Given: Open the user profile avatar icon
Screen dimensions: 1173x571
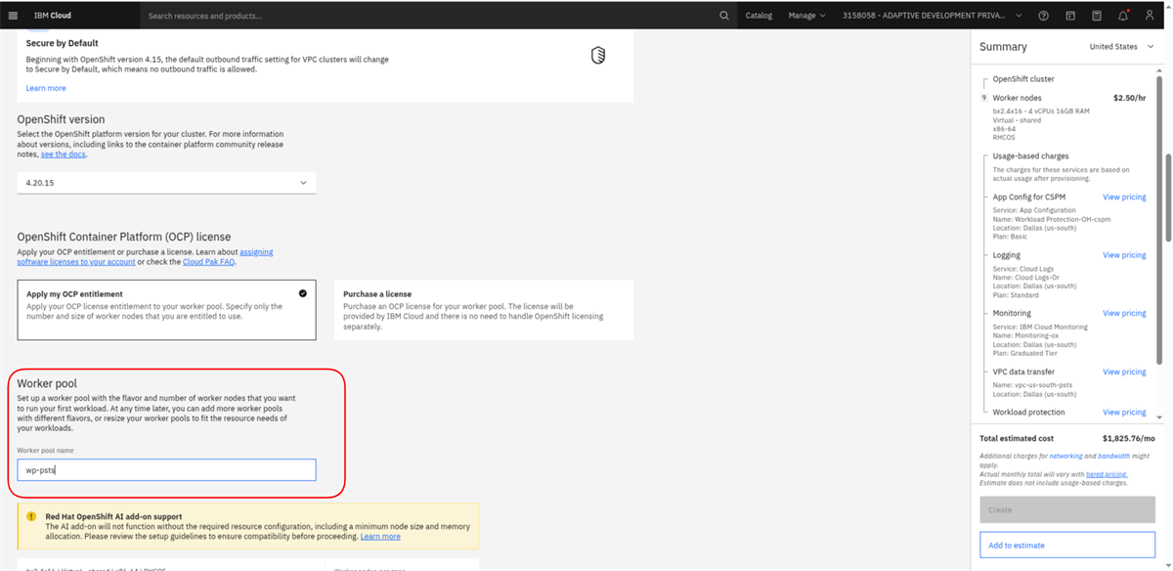Looking at the screenshot, I should pyautogui.click(x=1151, y=16).
